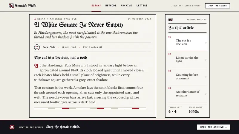Click the starburst icon in the footer bar
The image size is (239, 134).
[12, 127]
